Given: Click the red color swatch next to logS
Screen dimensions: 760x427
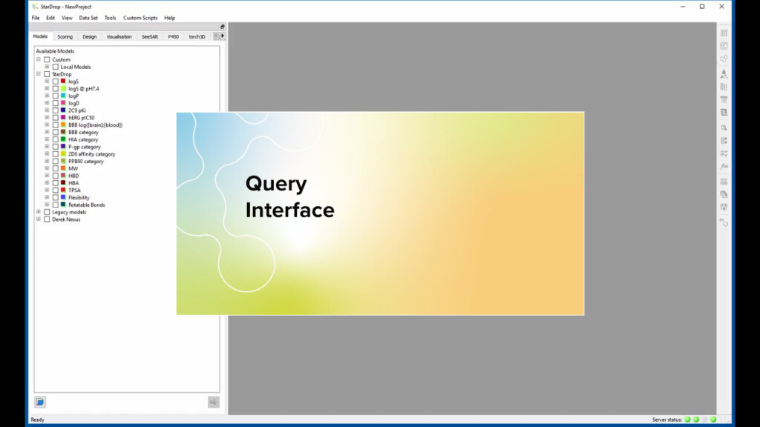Looking at the screenshot, I should click(63, 81).
